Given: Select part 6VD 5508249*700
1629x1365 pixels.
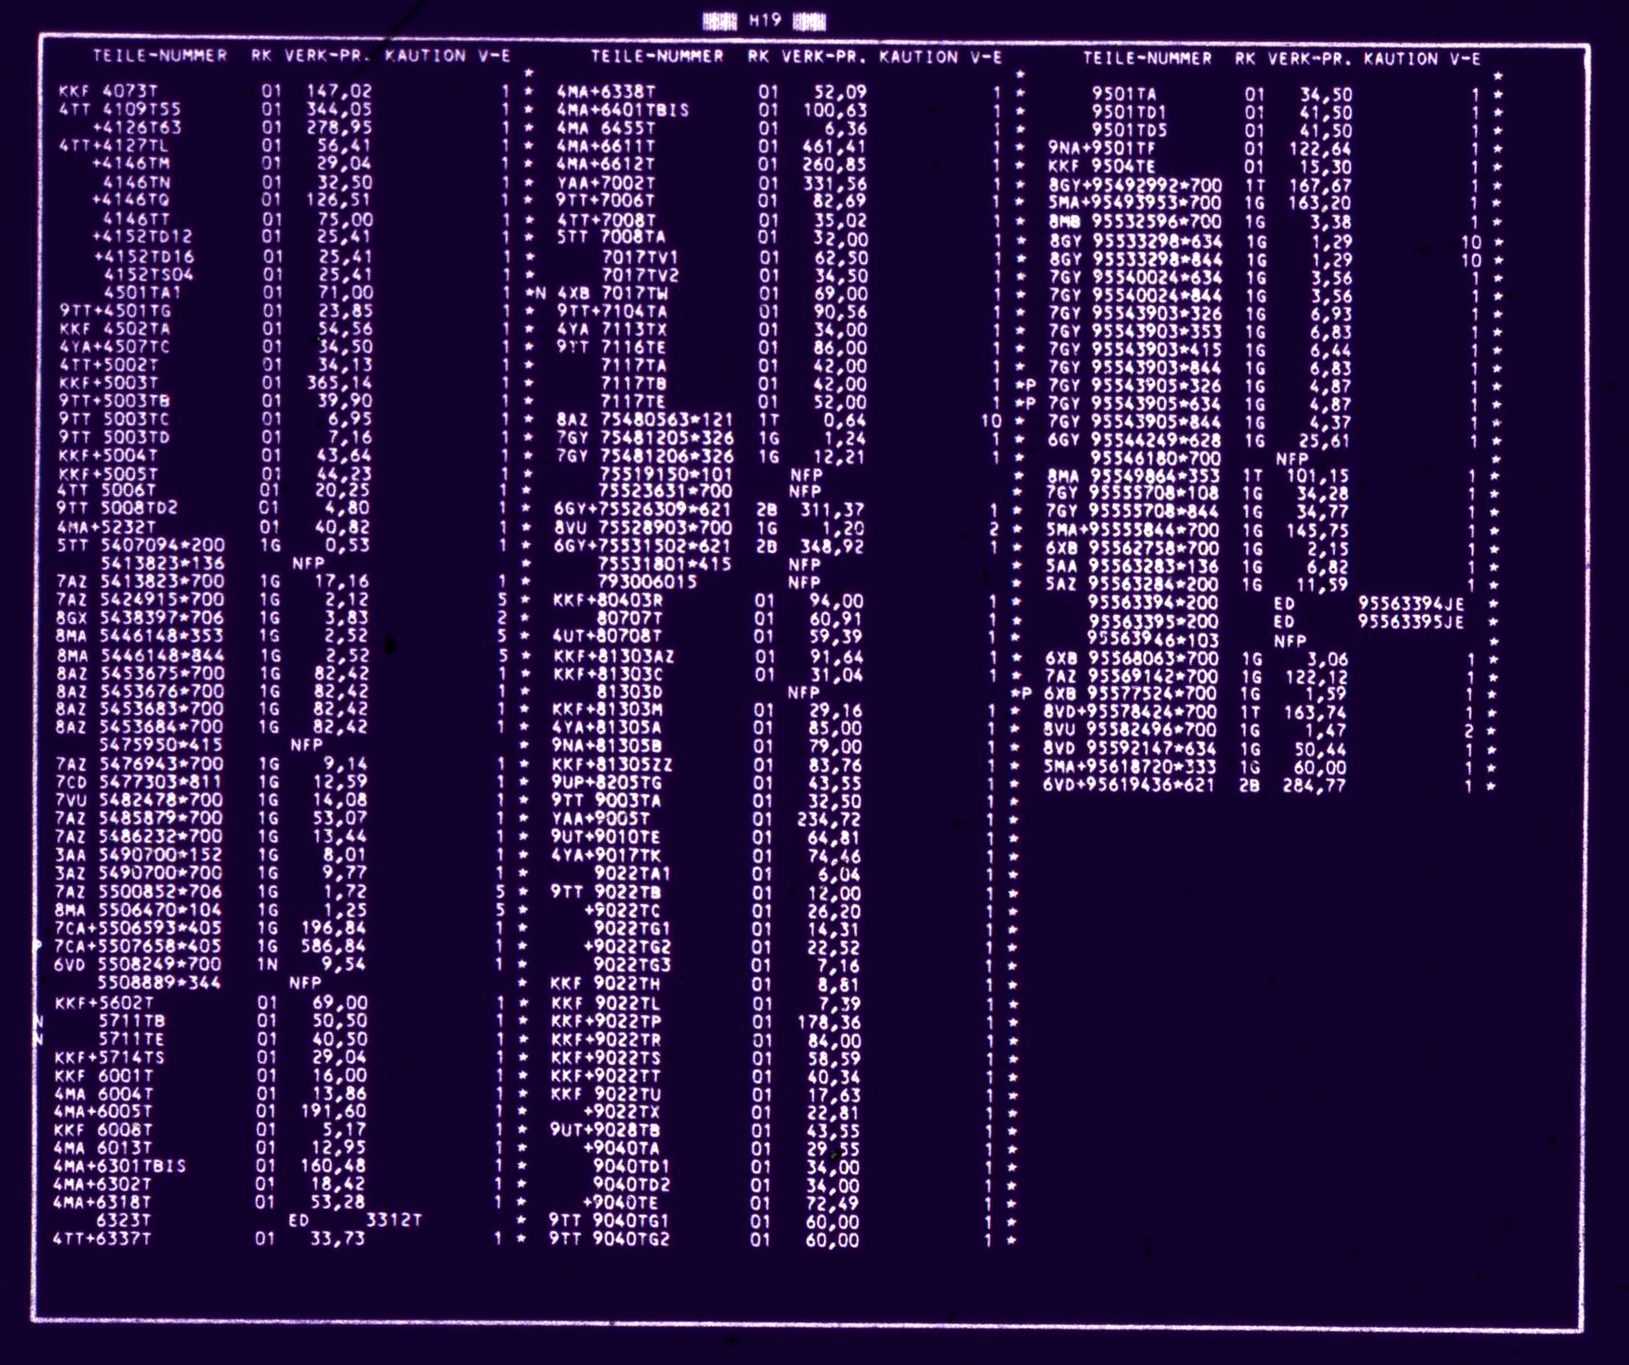Looking at the screenshot, I should coord(138,964).
